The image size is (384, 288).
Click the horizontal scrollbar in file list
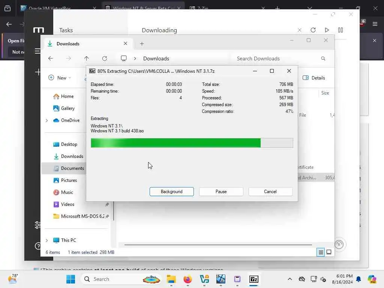pyautogui.click(x=218, y=244)
